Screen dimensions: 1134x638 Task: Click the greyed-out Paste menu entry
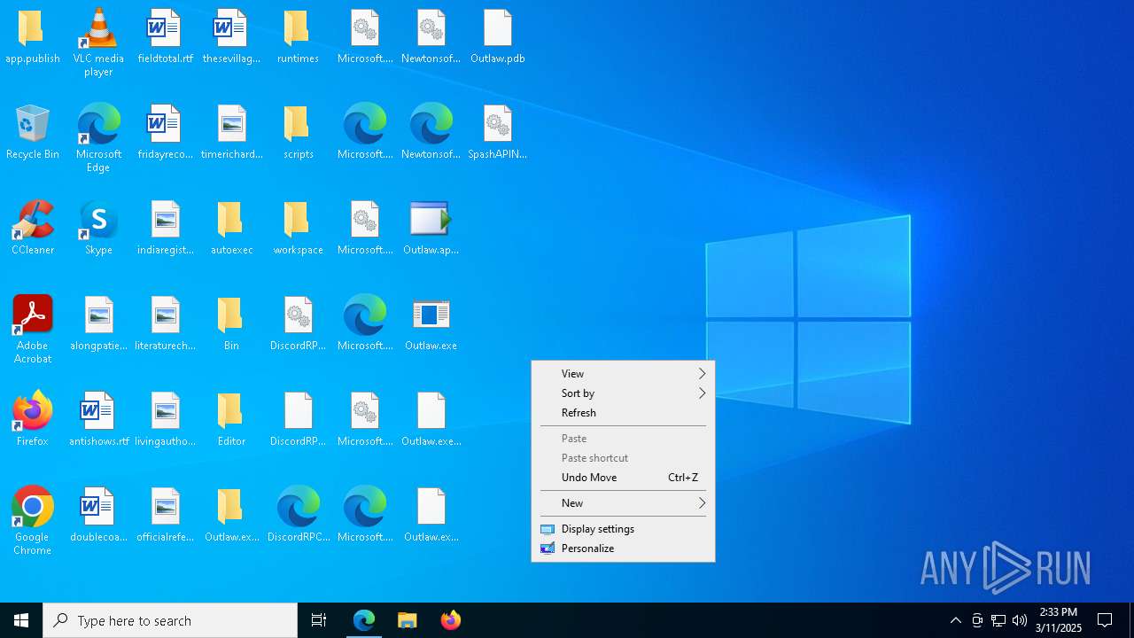coord(623,439)
